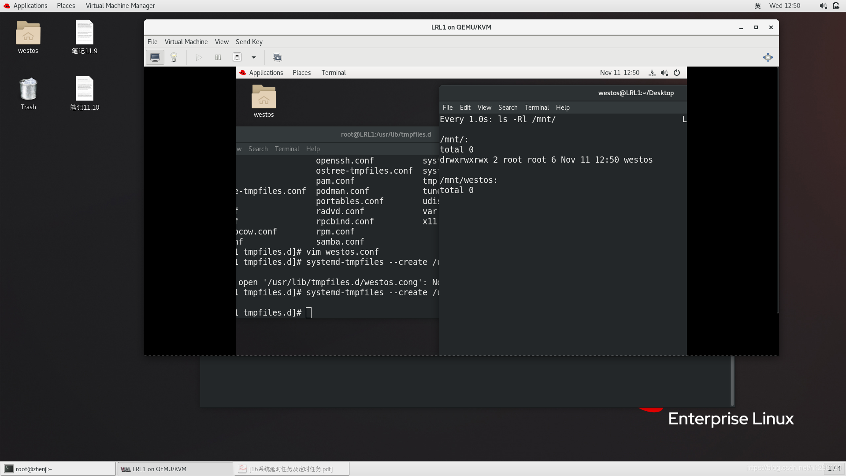
Task: Switch to root@zhenji taskbar item
Action: click(58, 469)
